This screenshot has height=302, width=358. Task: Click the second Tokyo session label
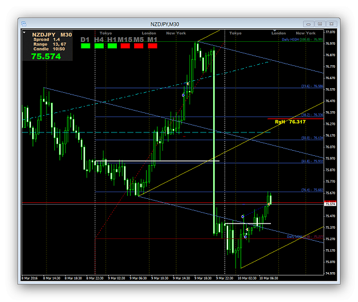(235, 33)
